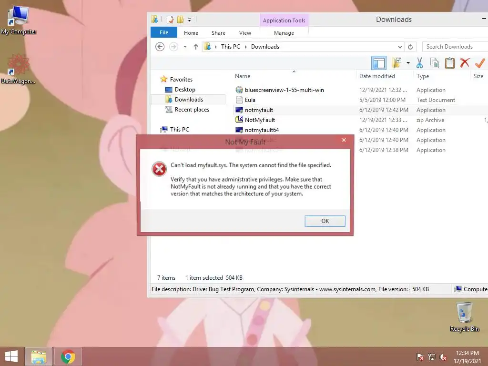Click the red X Delete icon
Screen dimensions: 488x366
point(465,62)
